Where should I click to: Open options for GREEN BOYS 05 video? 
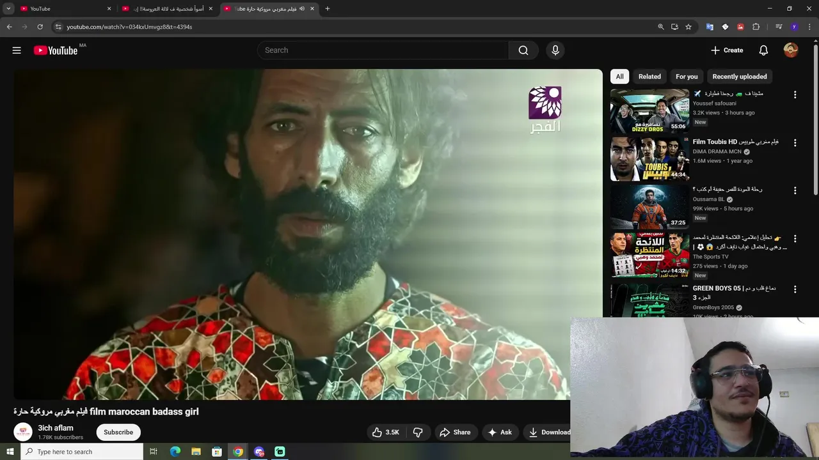[795, 289]
